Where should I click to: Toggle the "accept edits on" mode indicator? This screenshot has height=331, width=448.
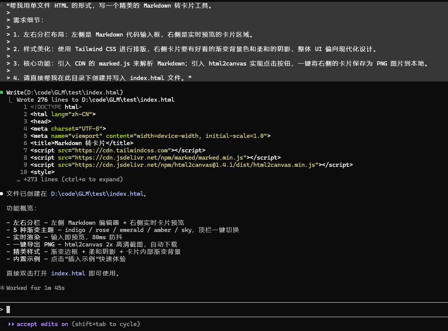(x=42, y=324)
